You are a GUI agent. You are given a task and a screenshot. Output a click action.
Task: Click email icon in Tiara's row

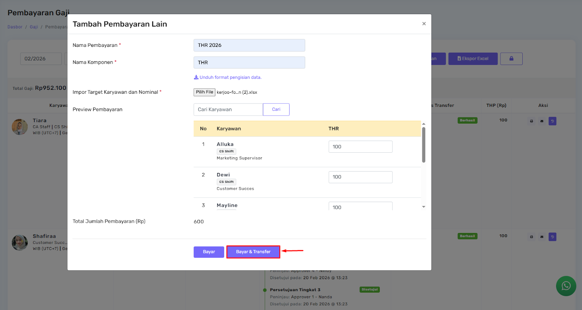point(542,121)
